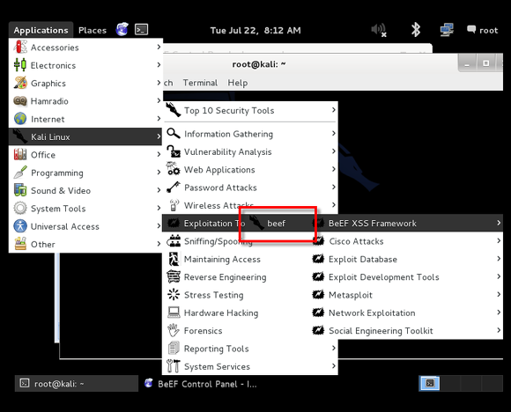Click the Sound & Video icon

coord(20,190)
